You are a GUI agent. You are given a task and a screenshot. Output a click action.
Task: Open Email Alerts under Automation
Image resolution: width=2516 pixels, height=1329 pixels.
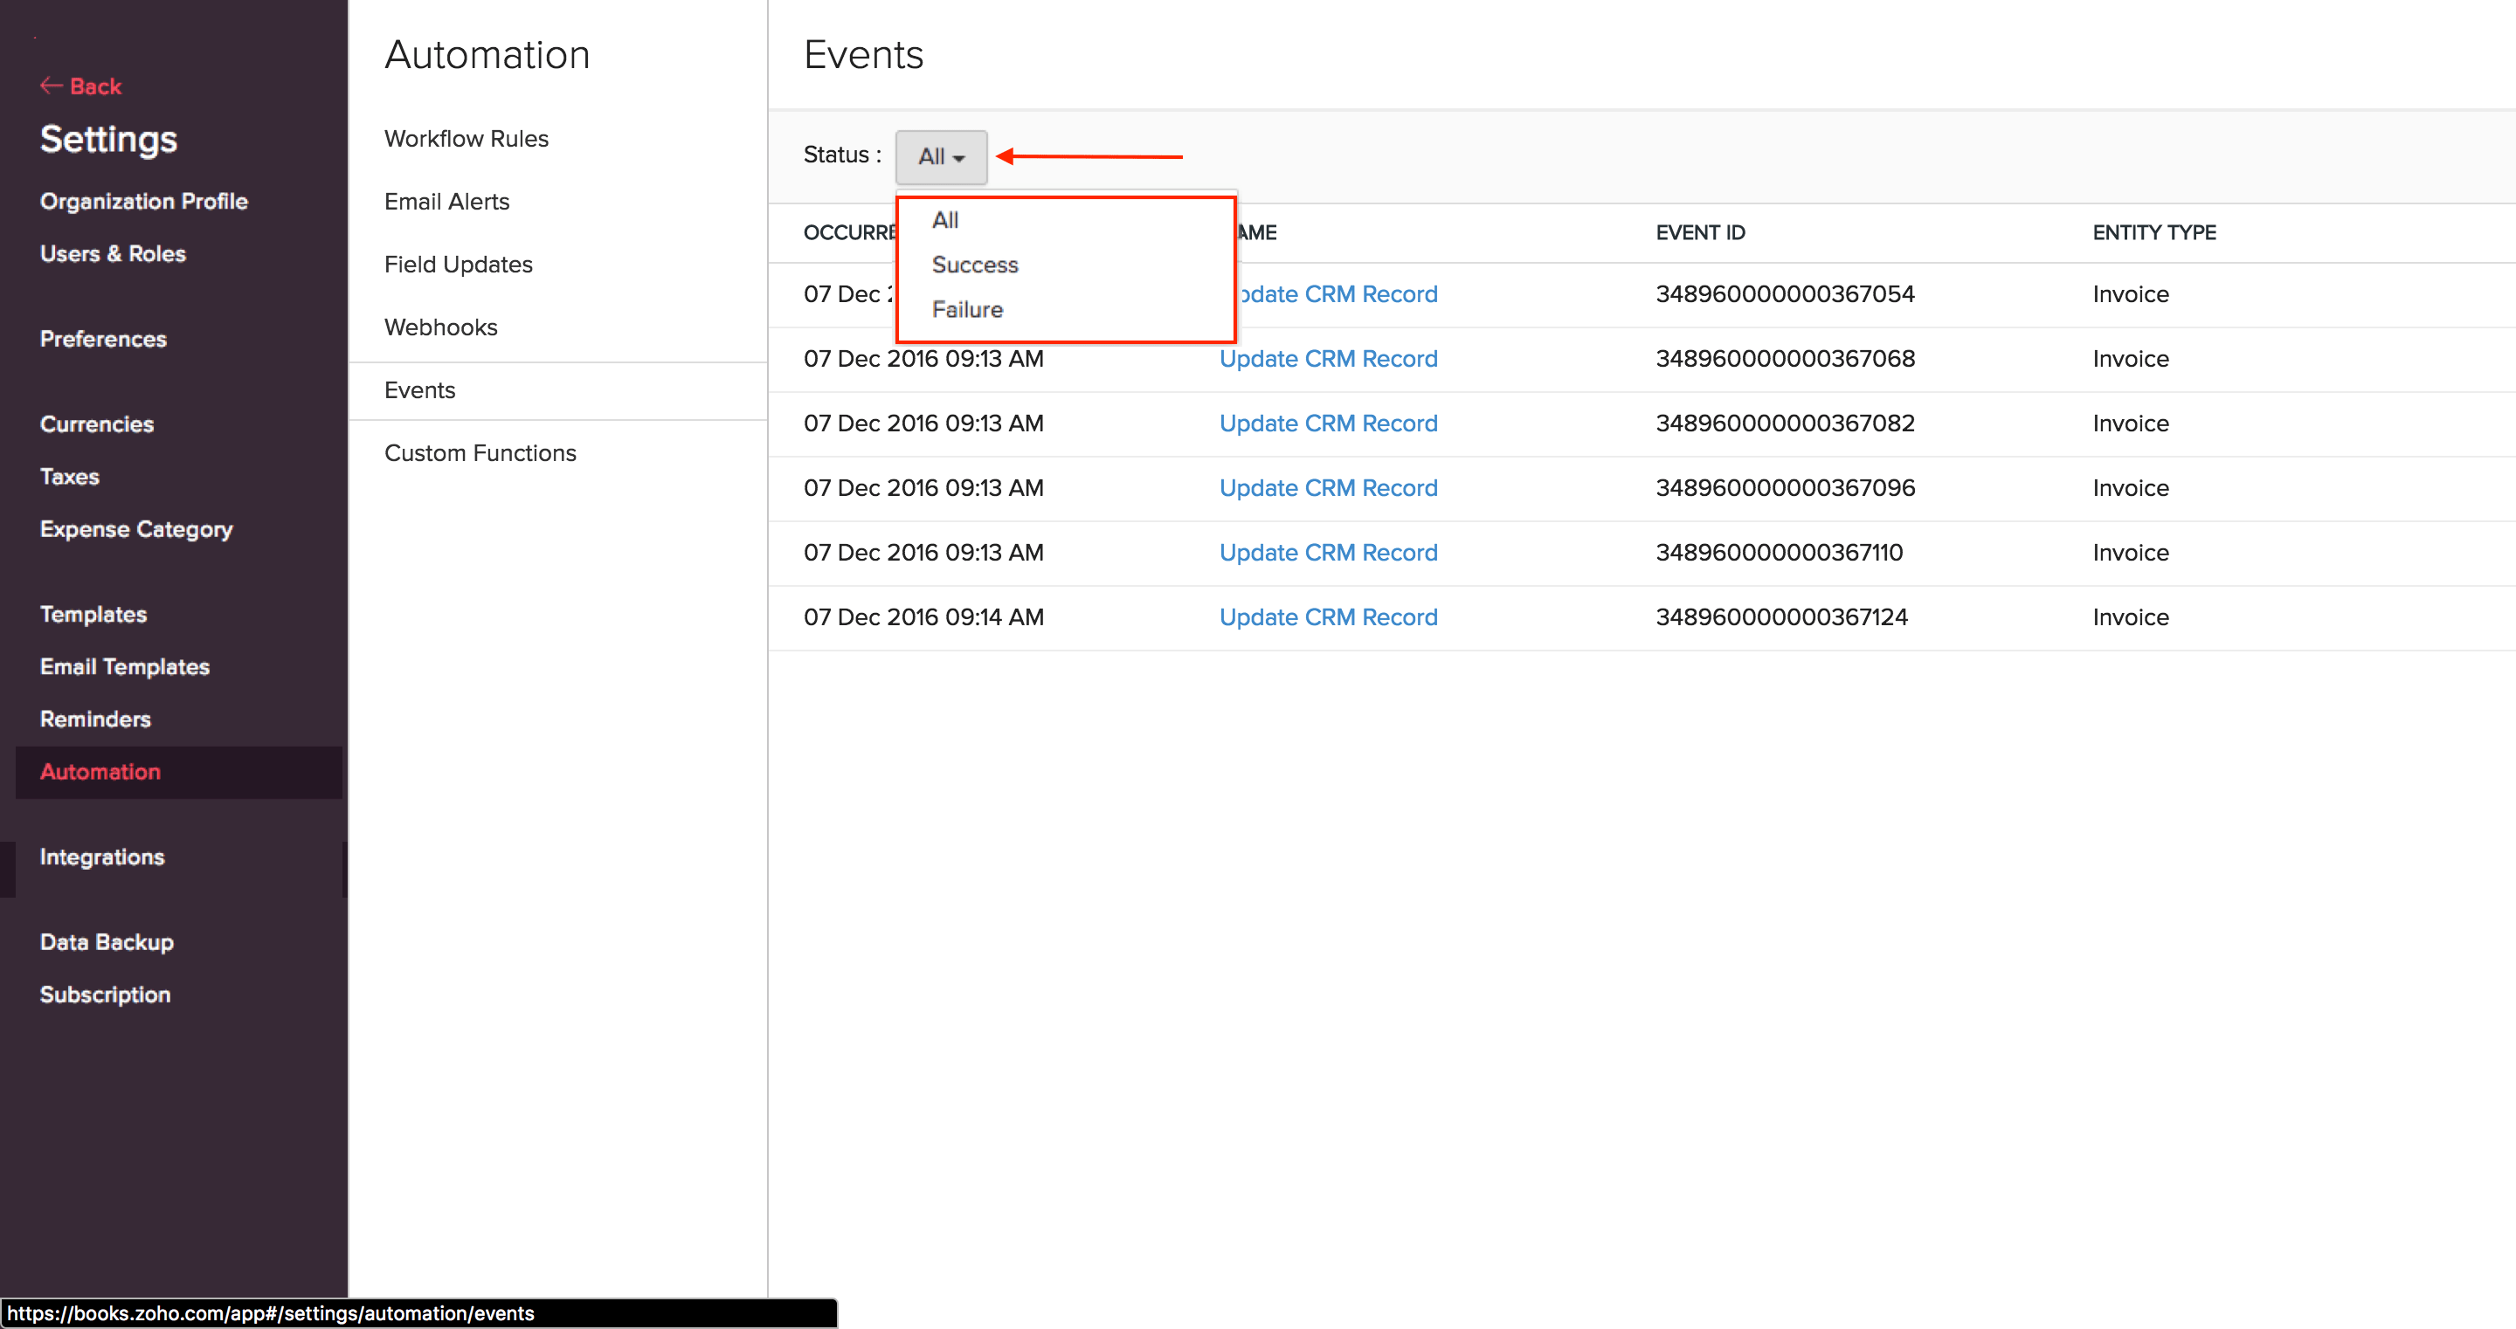click(446, 201)
